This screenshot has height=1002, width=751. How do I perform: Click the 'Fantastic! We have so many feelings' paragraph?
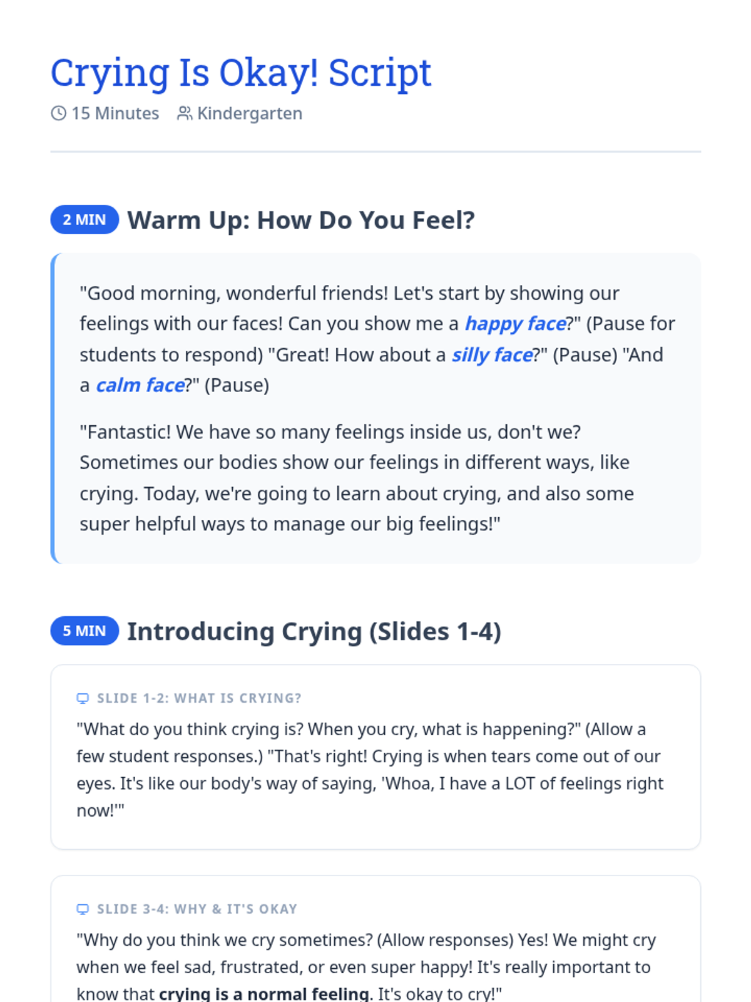pyautogui.click(x=357, y=478)
